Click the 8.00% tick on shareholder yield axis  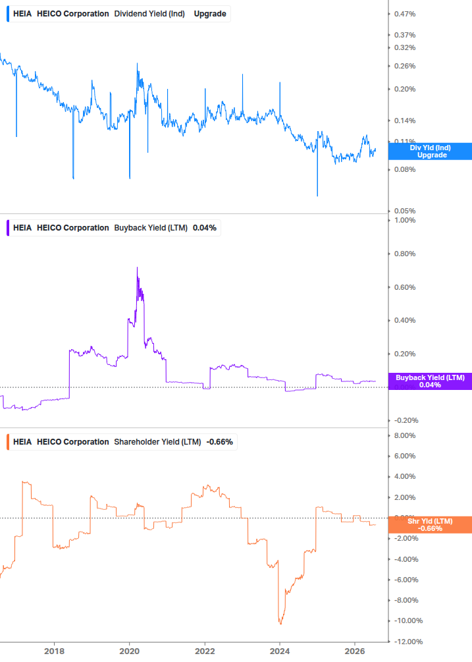pos(405,435)
